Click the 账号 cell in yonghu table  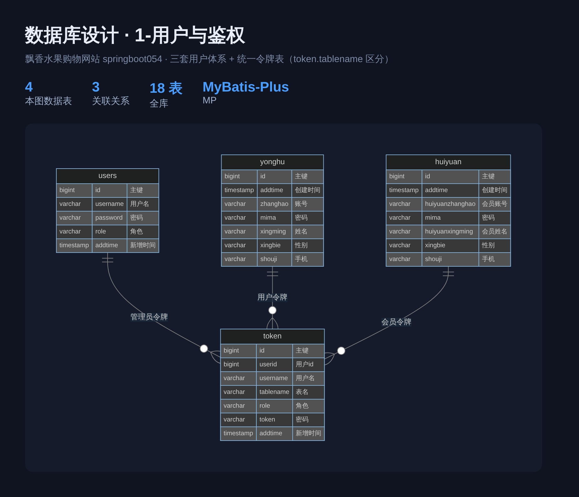tap(308, 204)
